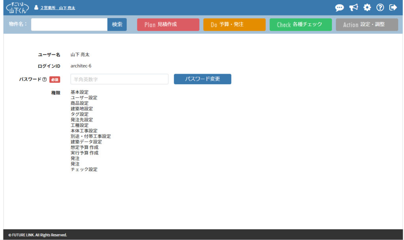Open the chat speech bubble icon
Image resolution: width=404 pixels, height=240 pixels.
tap(339, 7)
